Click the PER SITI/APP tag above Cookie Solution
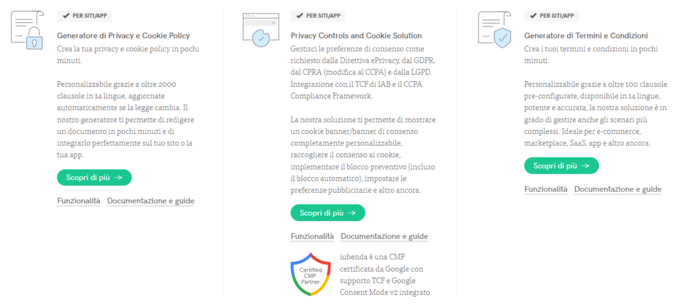 point(317,15)
